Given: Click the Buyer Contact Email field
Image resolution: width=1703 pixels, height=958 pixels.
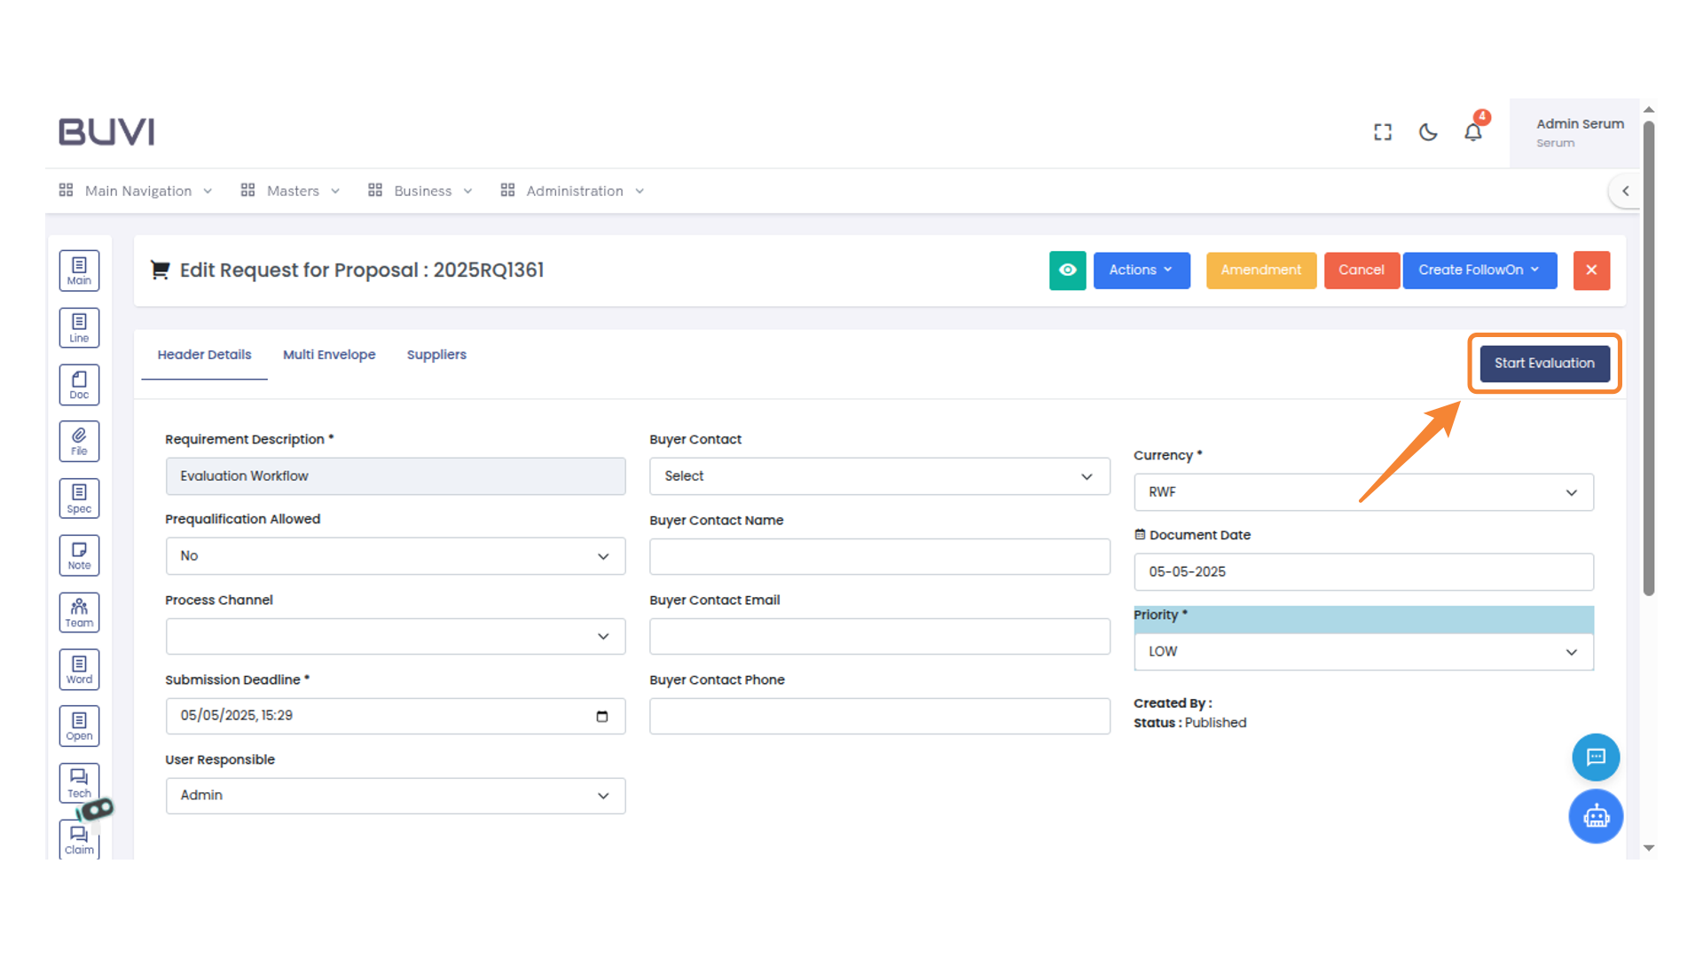Looking at the screenshot, I should (879, 636).
